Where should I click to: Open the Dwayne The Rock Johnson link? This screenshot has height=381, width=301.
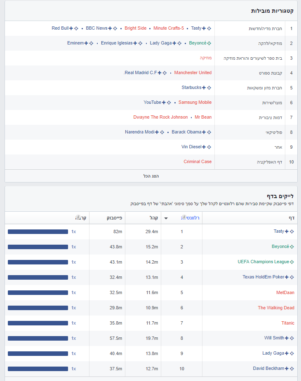point(160,117)
